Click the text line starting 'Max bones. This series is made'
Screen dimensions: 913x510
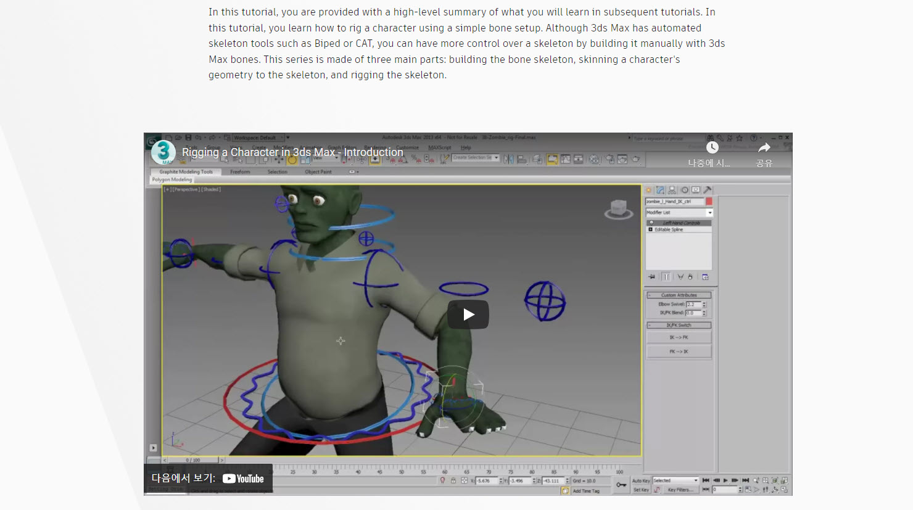[444, 59]
